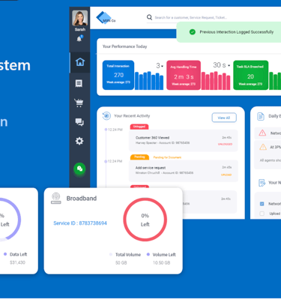This screenshot has width=281, height=299.
Task: Open the Total Interaction 270 card
Action: click(x=118, y=75)
